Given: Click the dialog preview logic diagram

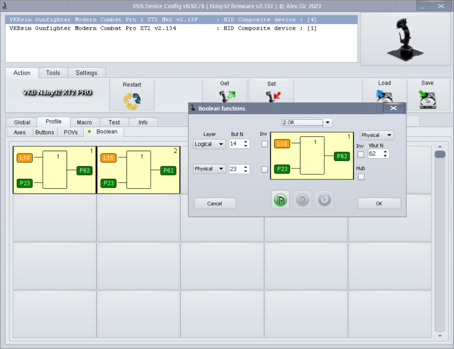Looking at the screenshot, I should click(x=312, y=156).
